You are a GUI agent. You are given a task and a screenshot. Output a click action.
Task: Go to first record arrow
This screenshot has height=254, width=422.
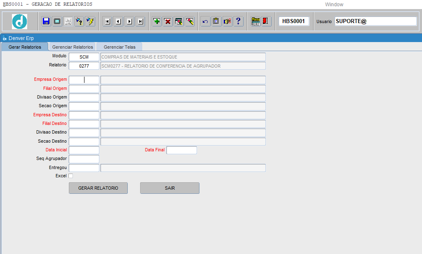coord(108,21)
